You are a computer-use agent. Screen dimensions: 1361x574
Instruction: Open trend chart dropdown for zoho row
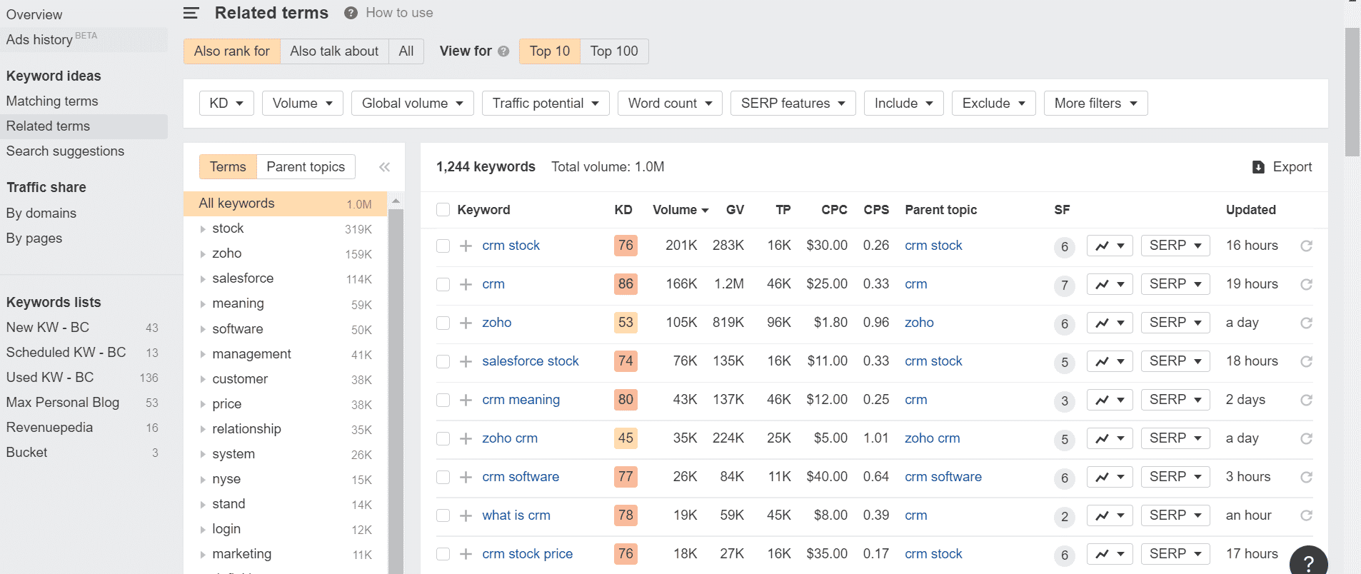point(1110,323)
